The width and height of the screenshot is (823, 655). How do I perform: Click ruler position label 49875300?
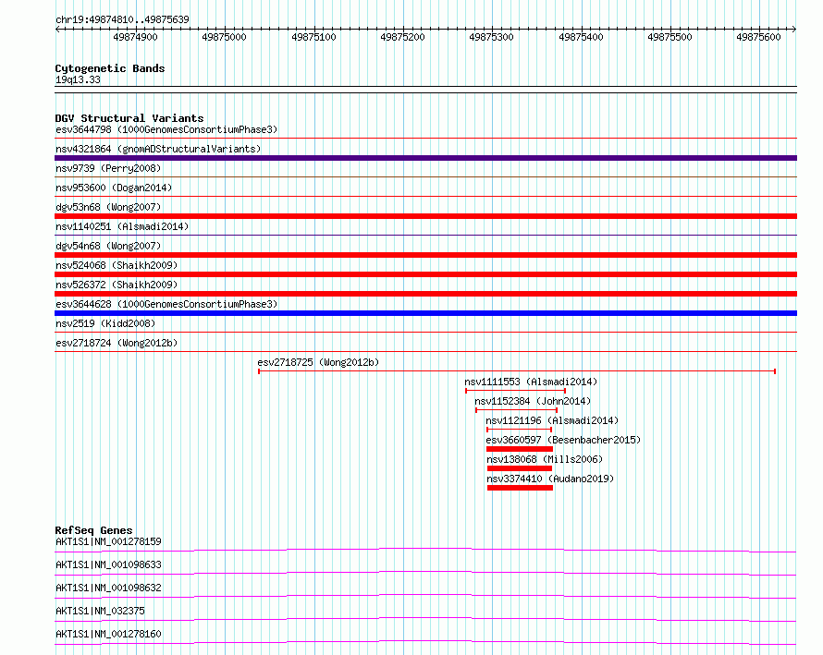tap(491, 37)
